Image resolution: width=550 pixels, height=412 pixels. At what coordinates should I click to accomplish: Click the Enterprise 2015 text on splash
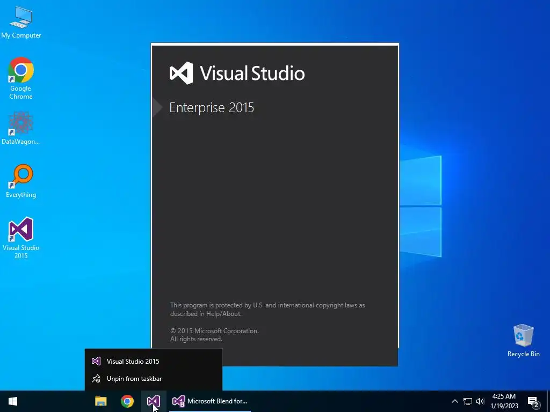[212, 107]
